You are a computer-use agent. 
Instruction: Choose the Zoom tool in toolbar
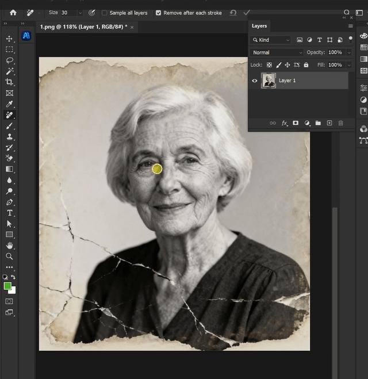click(x=9, y=257)
